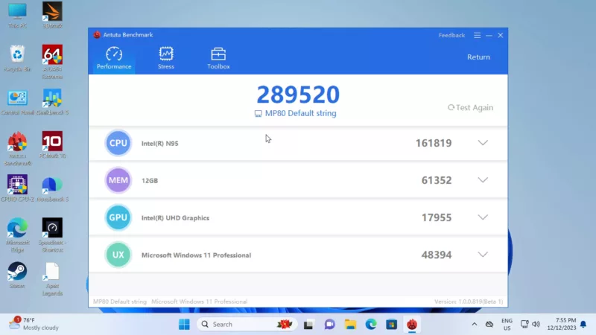596x335 pixels.
Task: Select the Novabench 5 desktop shortcut
Action: click(x=52, y=188)
